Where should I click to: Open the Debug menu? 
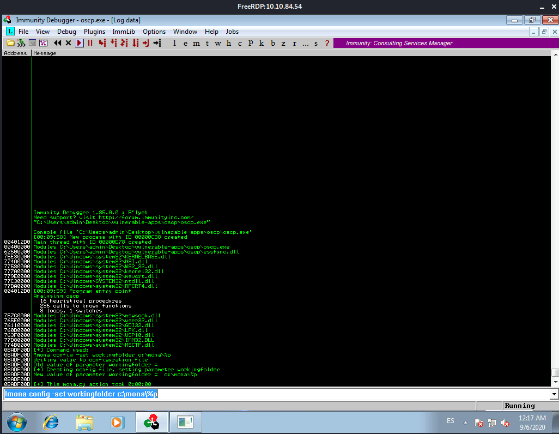coord(66,32)
